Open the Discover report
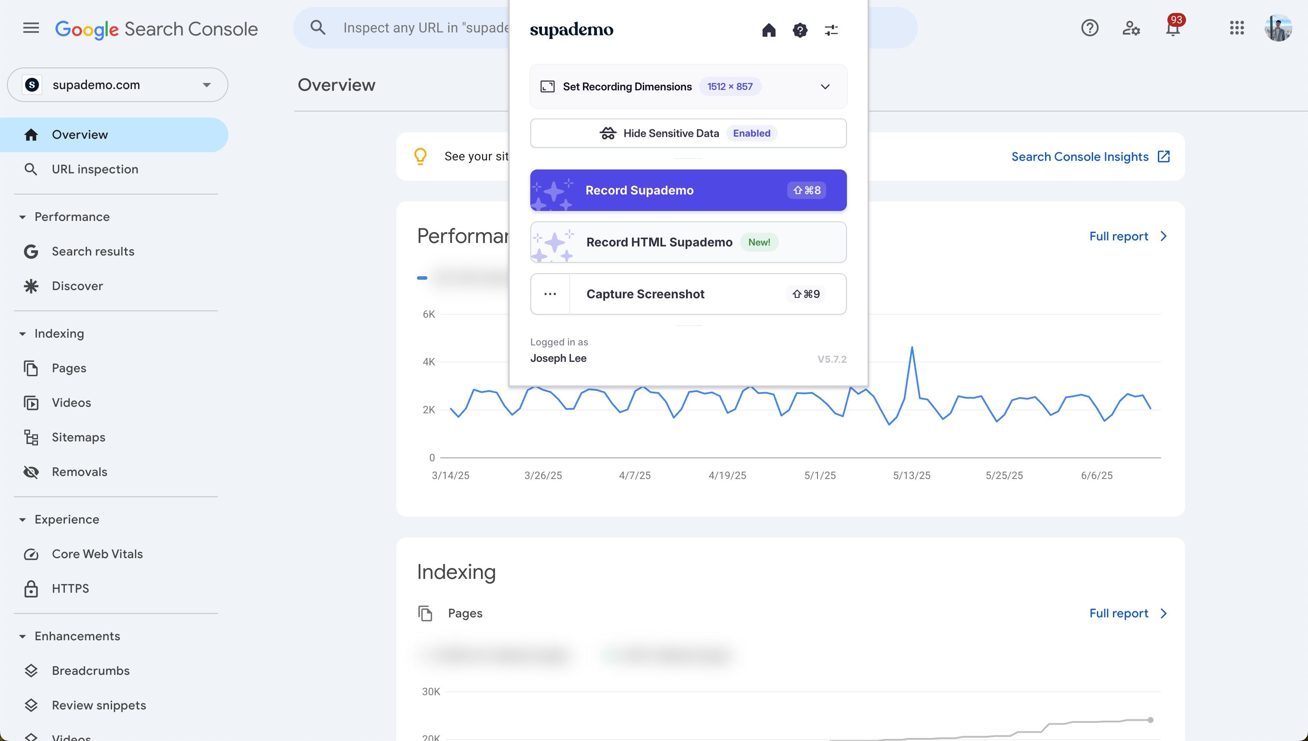Image resolution: width=1308 pixels, height=741 pixels. coord(114,286)
